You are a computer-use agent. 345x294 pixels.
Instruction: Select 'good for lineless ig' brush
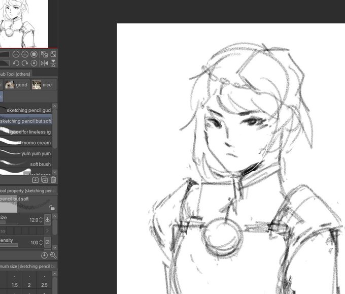click(26, 131)
